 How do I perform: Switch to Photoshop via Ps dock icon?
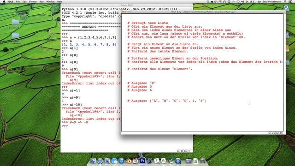click(x=142, y=161)
